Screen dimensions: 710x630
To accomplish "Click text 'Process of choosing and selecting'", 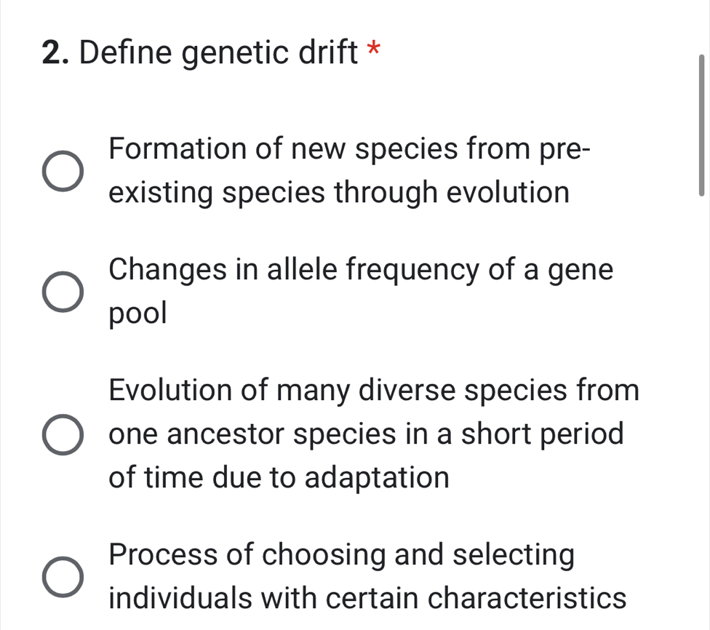I will pos(341,554).
